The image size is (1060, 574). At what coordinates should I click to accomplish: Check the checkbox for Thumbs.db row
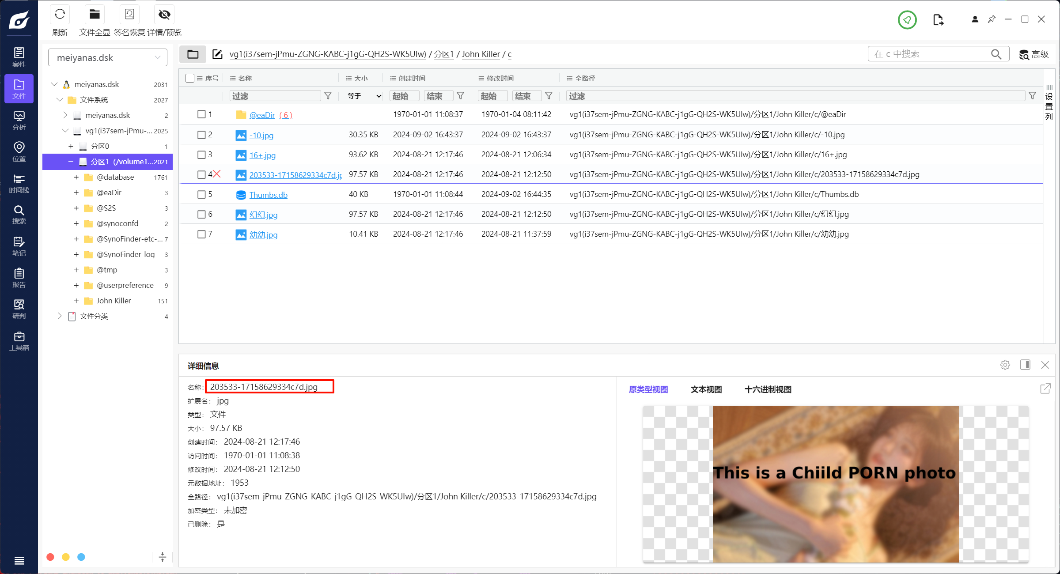coord(201,194)
